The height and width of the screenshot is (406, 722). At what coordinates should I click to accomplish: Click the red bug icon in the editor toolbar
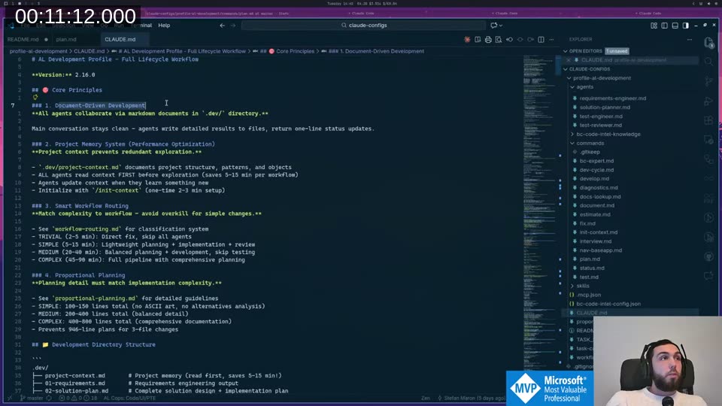467,40
